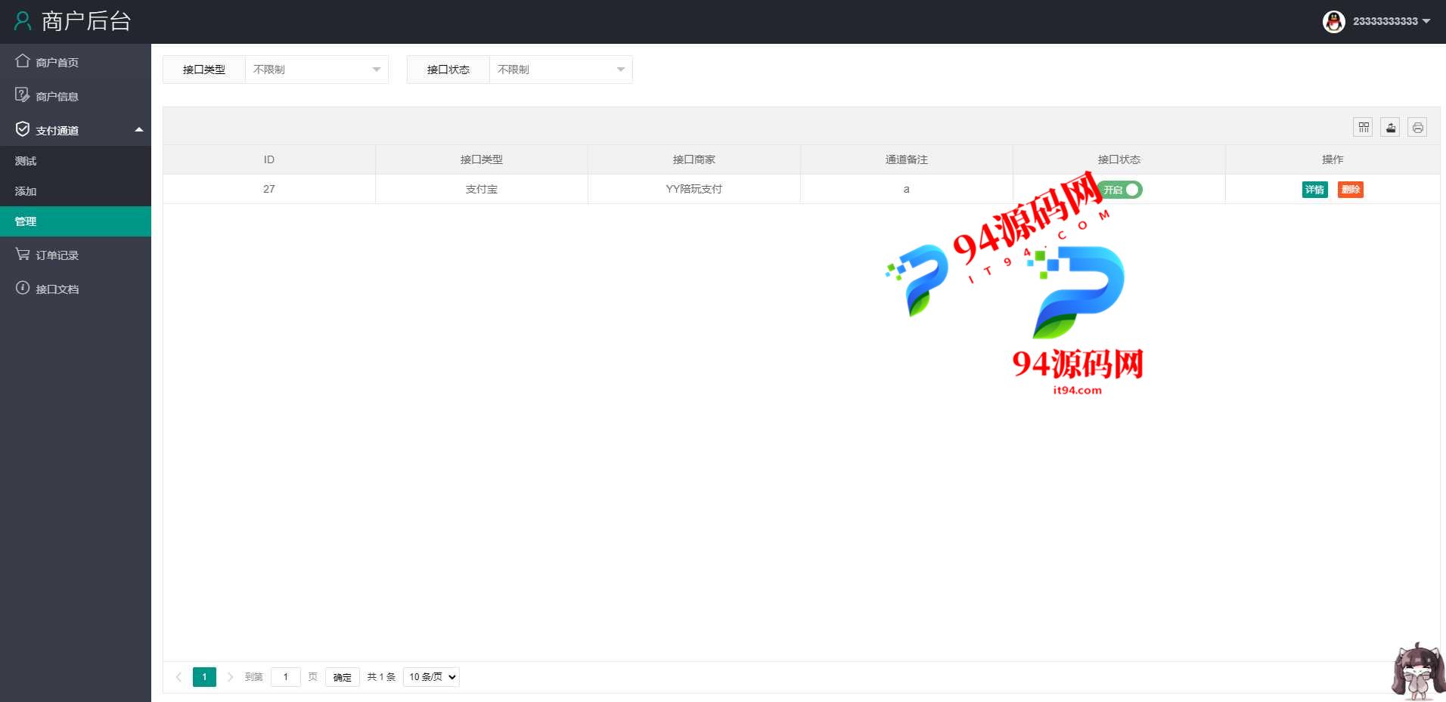Select the 测试 submenu item

pos(76,161)
